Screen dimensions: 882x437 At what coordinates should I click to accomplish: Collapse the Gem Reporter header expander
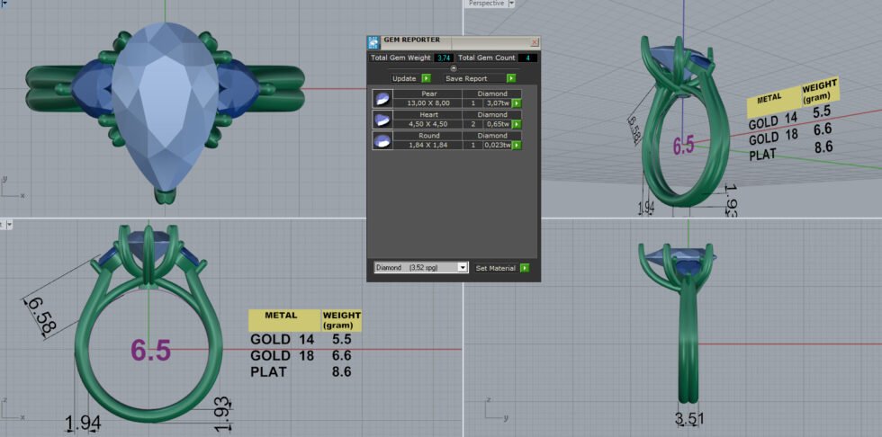pyautogui.click(x=453, y=68)
